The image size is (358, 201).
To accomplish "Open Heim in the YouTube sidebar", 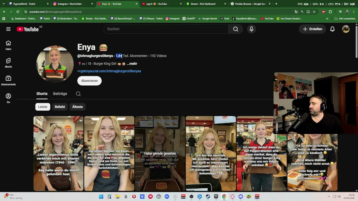I will (x=8, y=45).
